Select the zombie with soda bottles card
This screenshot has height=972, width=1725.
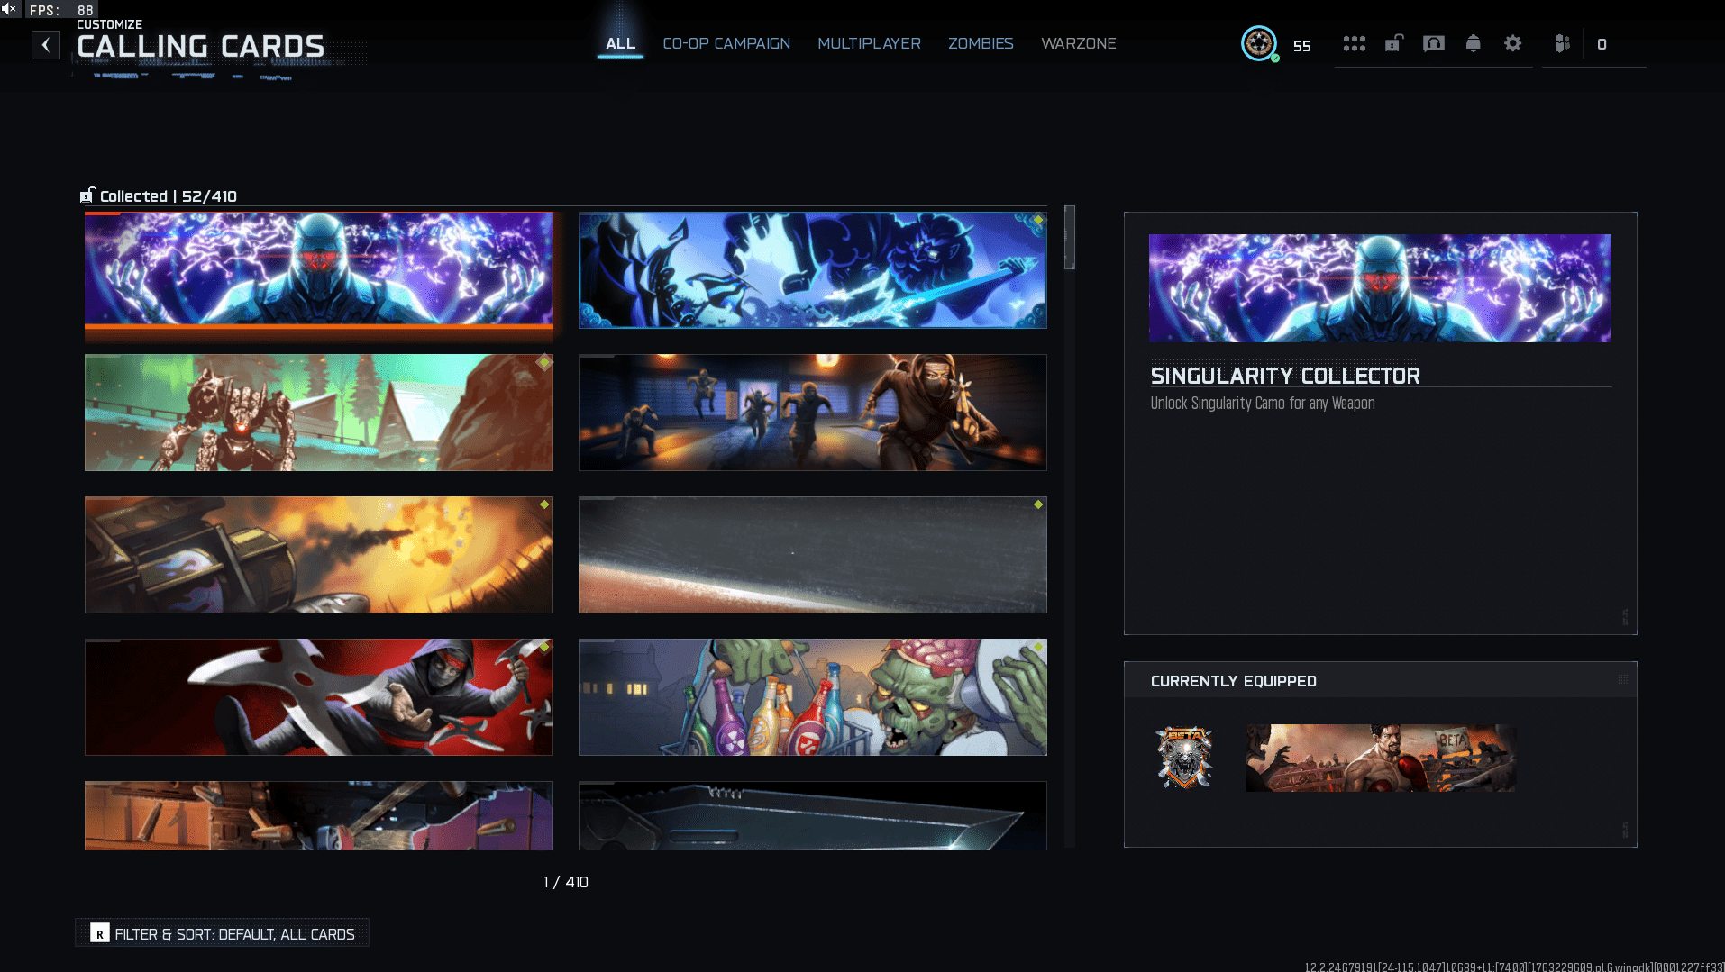[812, 697]
